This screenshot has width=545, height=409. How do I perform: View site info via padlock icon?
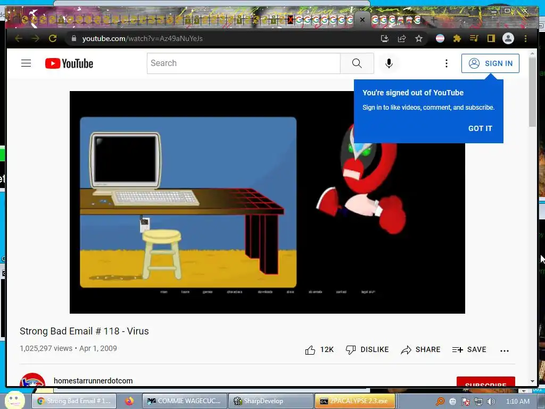click(x=73, y=38)
